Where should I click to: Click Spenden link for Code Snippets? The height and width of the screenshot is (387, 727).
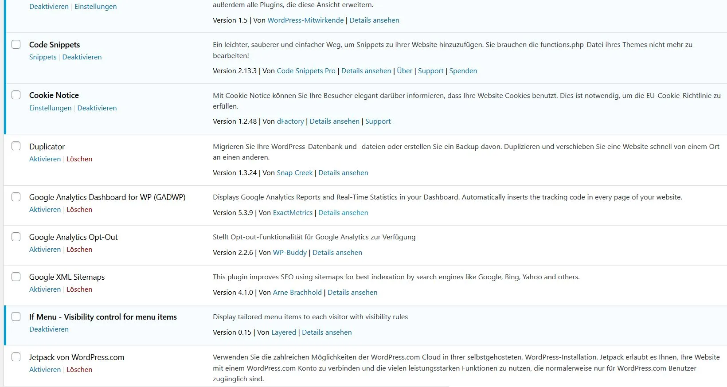point(463,71)
